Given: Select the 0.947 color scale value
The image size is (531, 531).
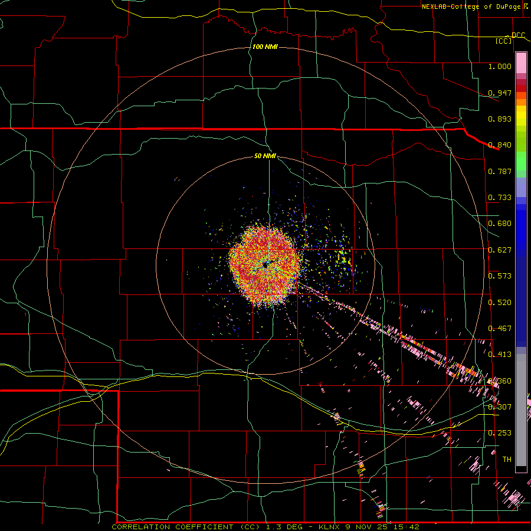Looking at the screenshot, I should [500, 93].
